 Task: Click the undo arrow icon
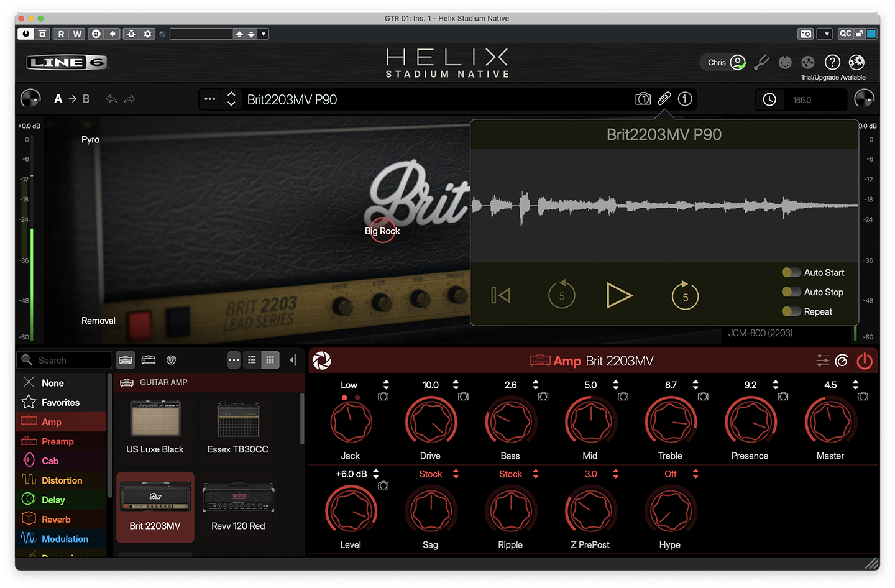(112, 99)
